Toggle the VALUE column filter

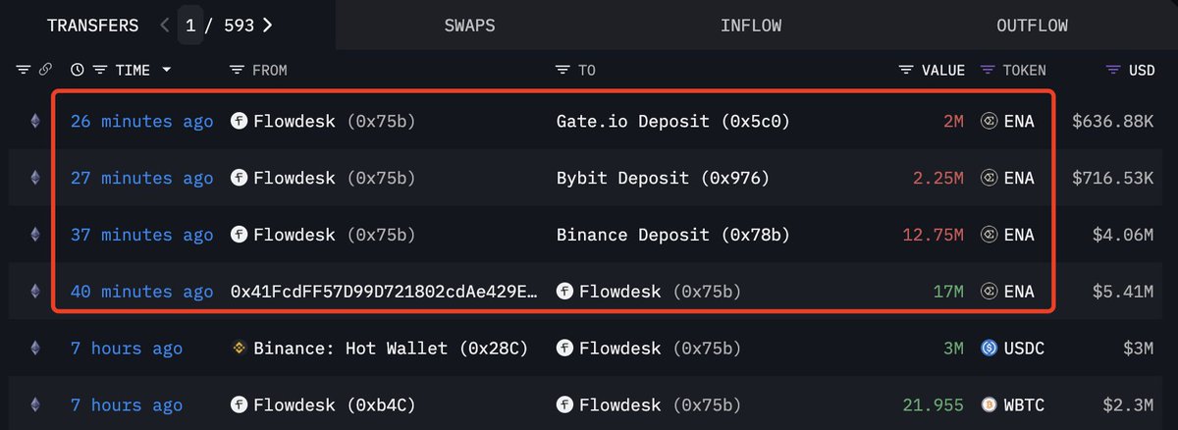coord(906,70)
